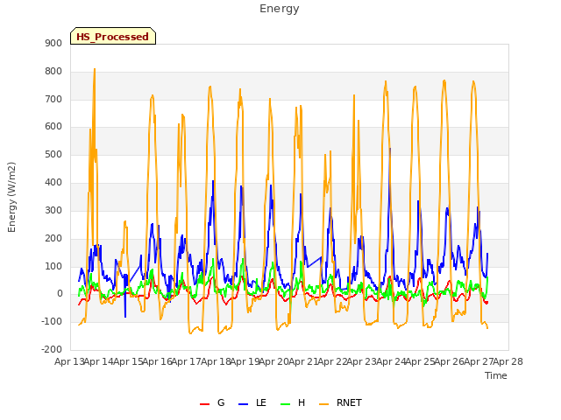561x420 pixels.
Task: Click the red G legend color marker
Action: pos(204,404)
